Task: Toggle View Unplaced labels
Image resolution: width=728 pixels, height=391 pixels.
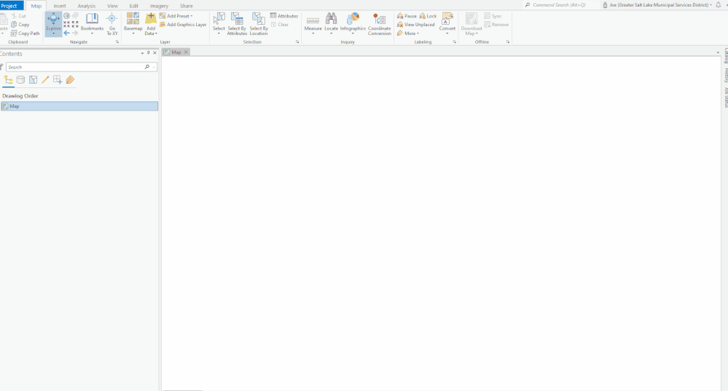Action: [416, 25]
